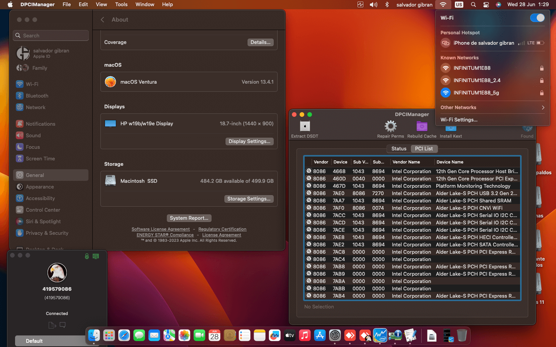Viewport: 556px width, 347px height.
Task: Open AnyDesk file transfer icon
Action: [x=52, y=325]
